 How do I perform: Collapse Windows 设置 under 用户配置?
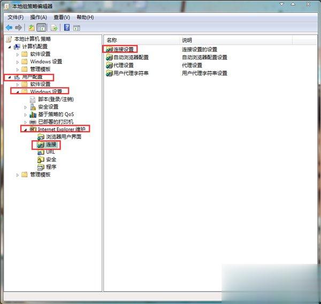pos(18,92)
